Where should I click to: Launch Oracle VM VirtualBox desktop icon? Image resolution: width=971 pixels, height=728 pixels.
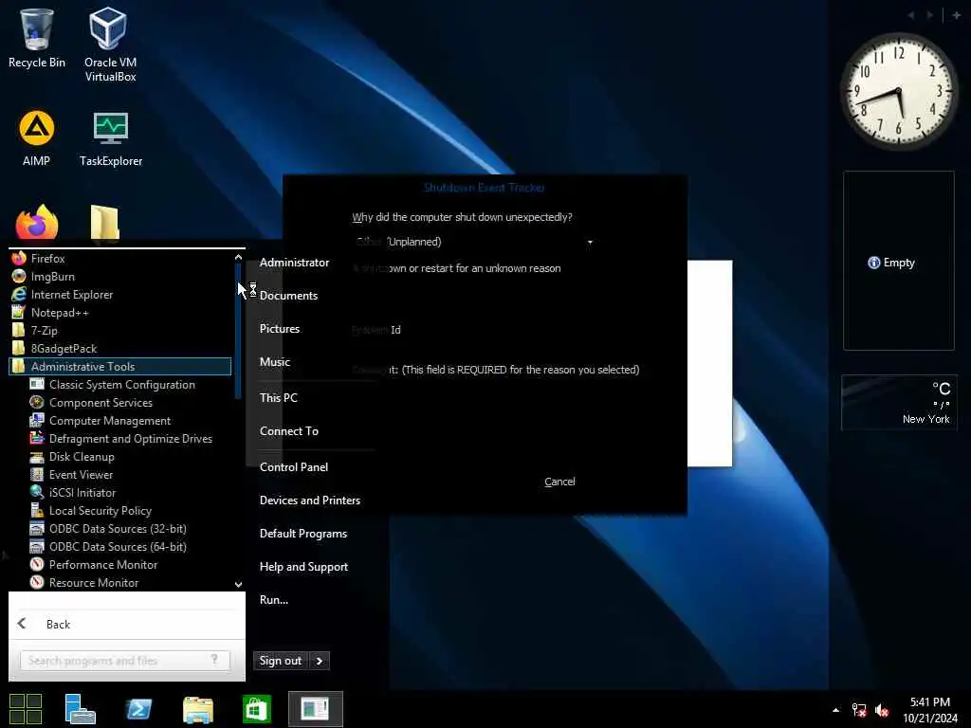[x=110, y=45]
